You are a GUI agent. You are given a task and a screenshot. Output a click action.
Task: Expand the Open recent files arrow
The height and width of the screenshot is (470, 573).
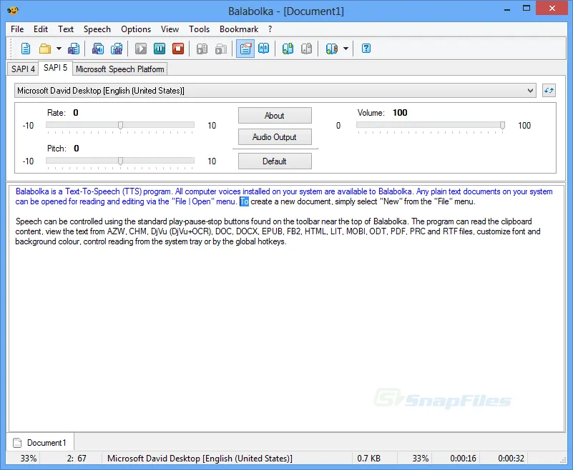59,49
